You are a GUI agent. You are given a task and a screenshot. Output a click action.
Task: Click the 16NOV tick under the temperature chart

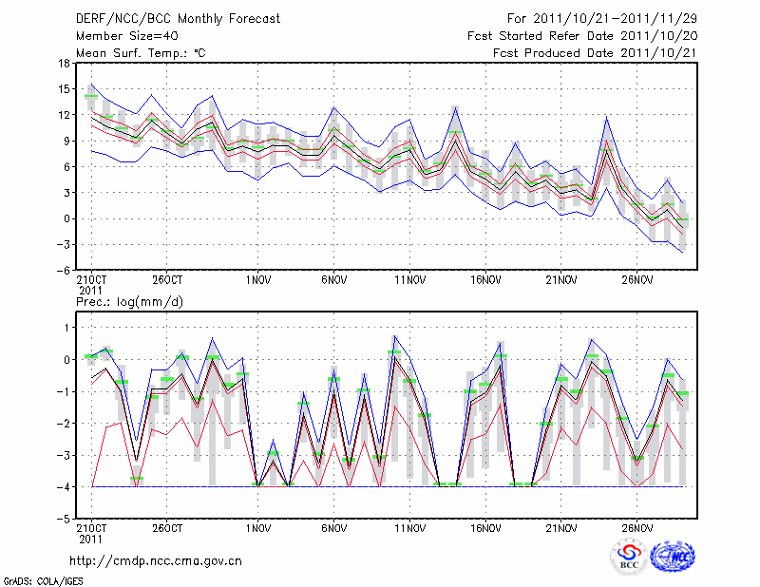[x=485, y=280]
